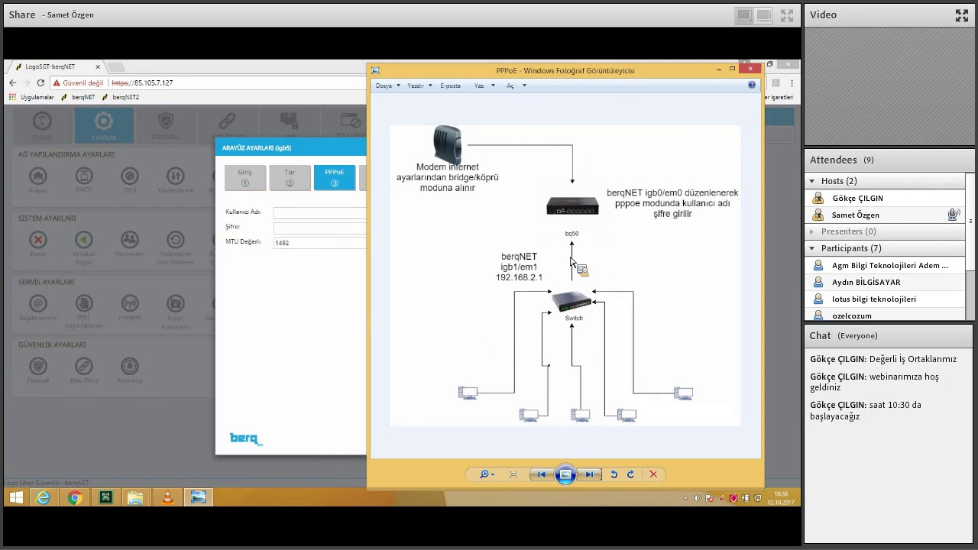Image resolution: width=978 pixels, height=550 pixels.
Task: Reload the page in Chrome
Action: [40, 82]
